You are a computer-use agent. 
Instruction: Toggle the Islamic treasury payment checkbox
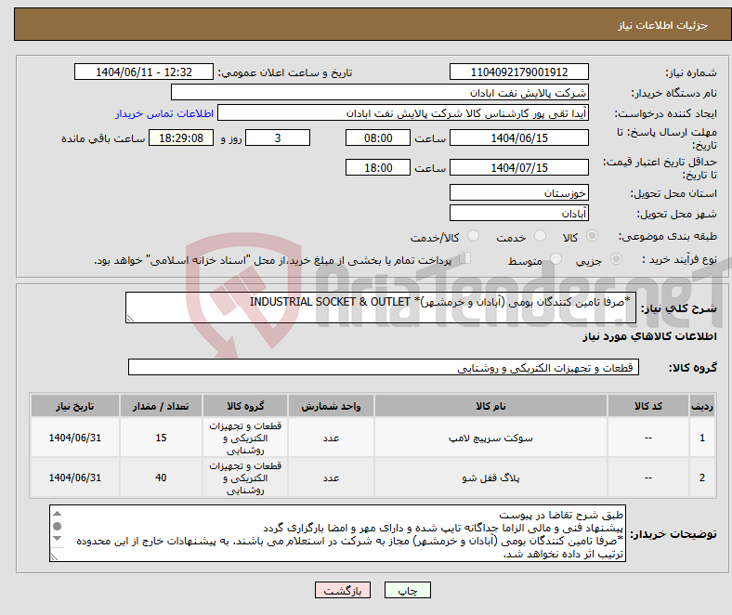465,258
